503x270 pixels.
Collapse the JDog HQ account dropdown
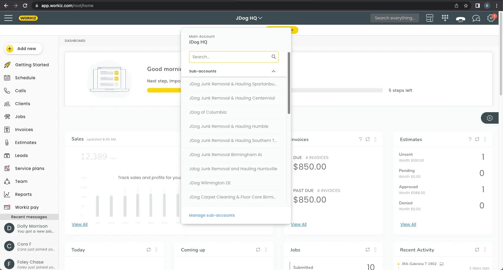[x=249, y=18]
